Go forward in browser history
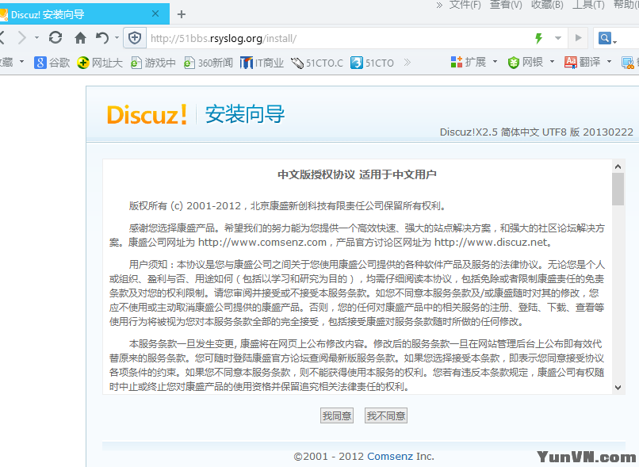The image size is (639, 467). [21, 38]
